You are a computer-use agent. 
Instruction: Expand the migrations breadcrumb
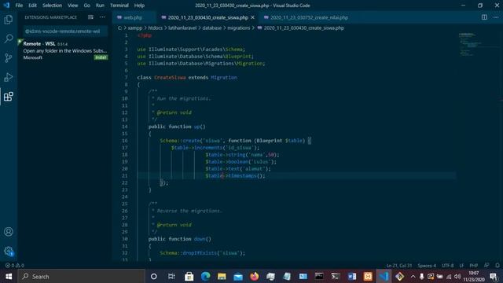239,28
